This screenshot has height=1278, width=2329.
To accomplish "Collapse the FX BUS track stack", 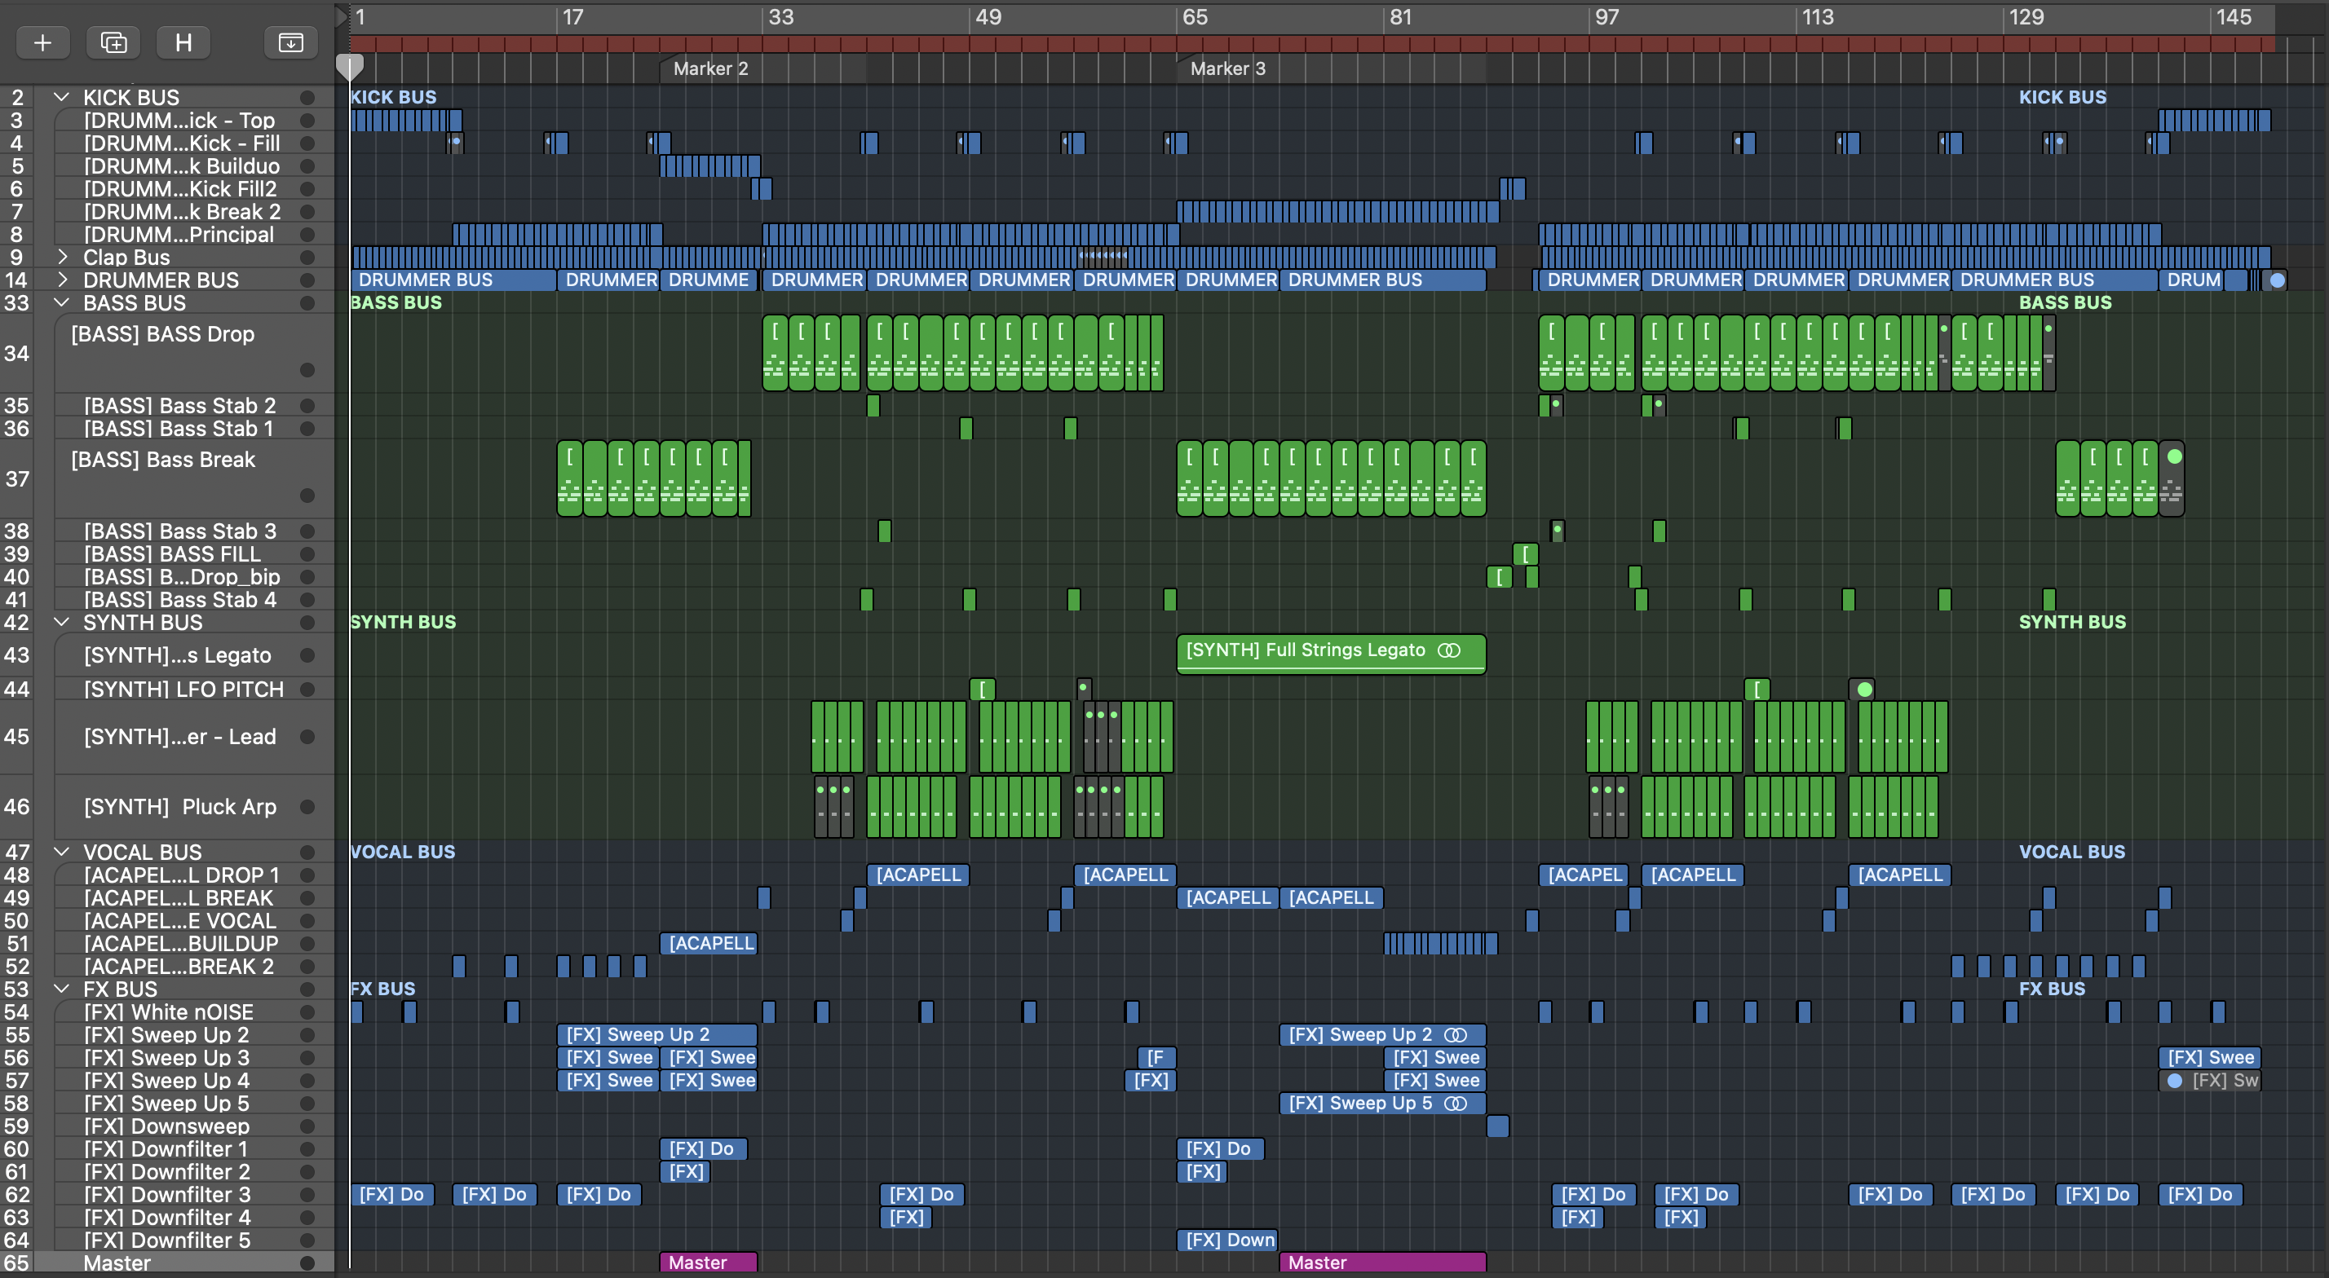I will pyautogui.click(x=61, y=989).
